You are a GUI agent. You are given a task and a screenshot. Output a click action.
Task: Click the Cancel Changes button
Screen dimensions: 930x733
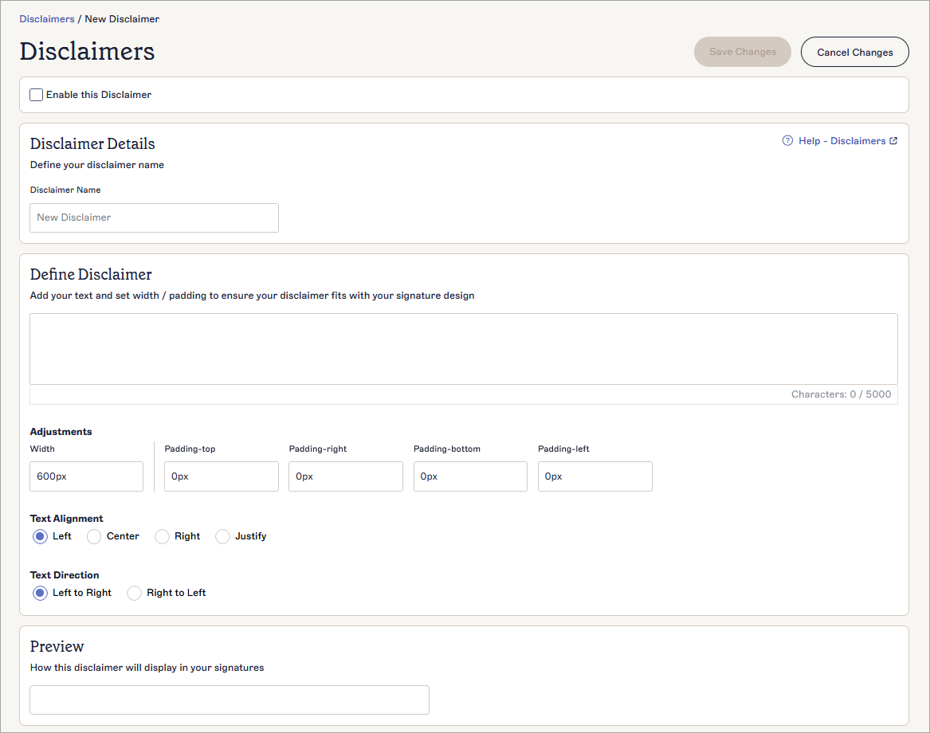pyautogui.click(x=854, y=51)
